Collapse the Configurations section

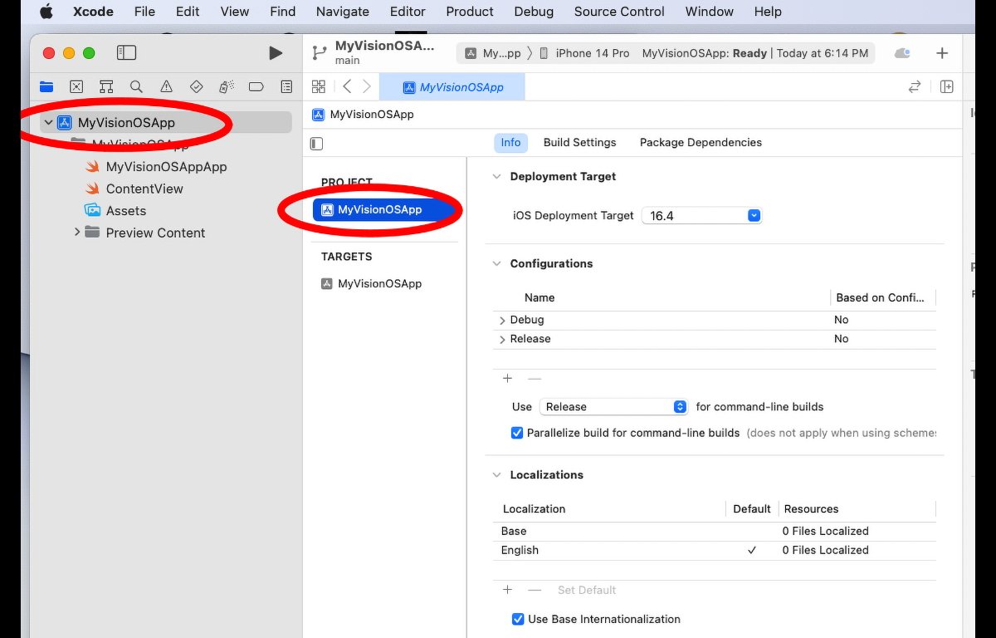tap(497, 263)
